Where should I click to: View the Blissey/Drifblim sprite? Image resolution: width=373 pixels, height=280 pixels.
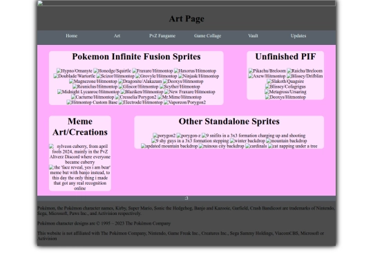coord(305,76)
